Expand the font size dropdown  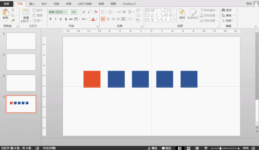pos(79,12)
